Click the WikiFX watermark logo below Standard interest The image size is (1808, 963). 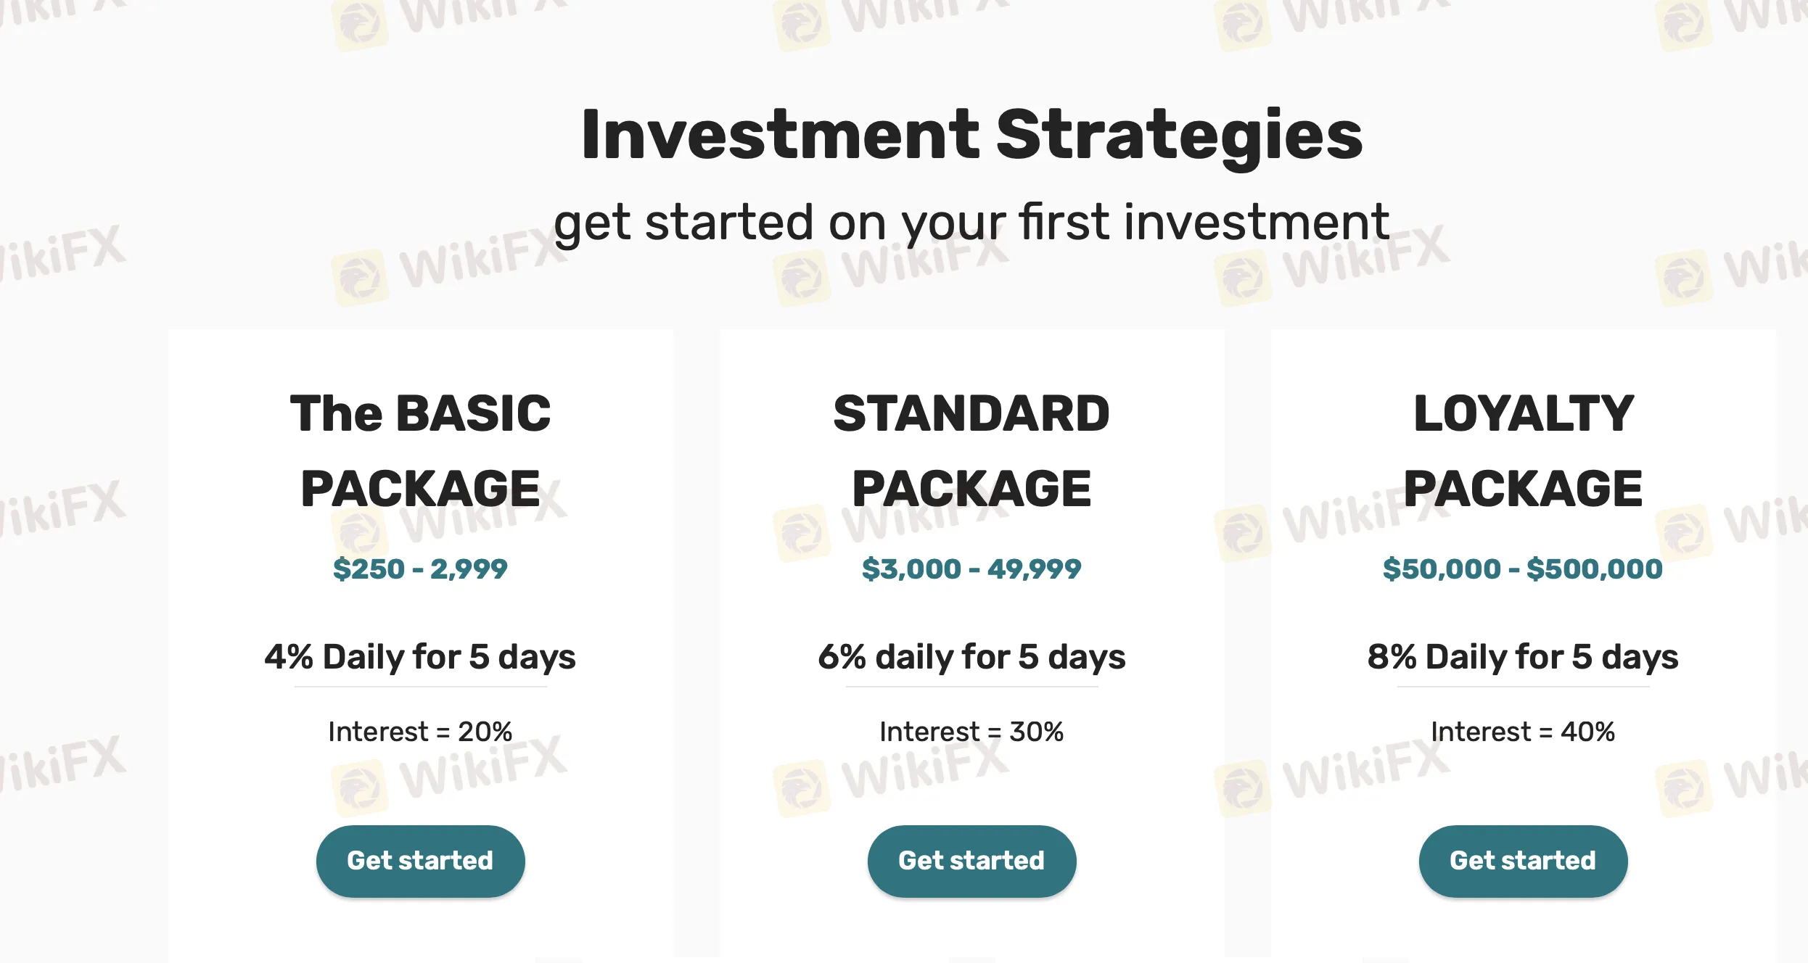(x=892, y=776)
